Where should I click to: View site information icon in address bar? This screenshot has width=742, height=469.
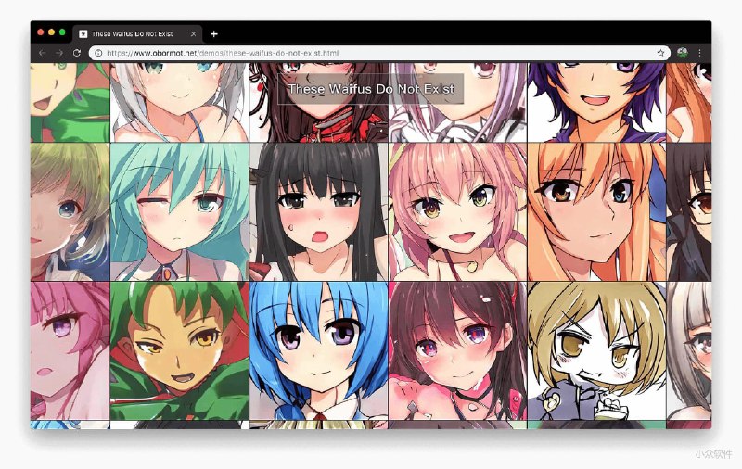[x=98, y=53]
